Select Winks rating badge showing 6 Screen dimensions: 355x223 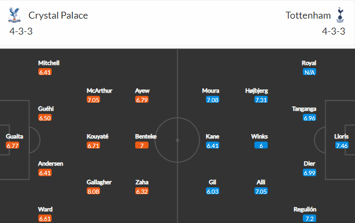[x=261, y=145]
